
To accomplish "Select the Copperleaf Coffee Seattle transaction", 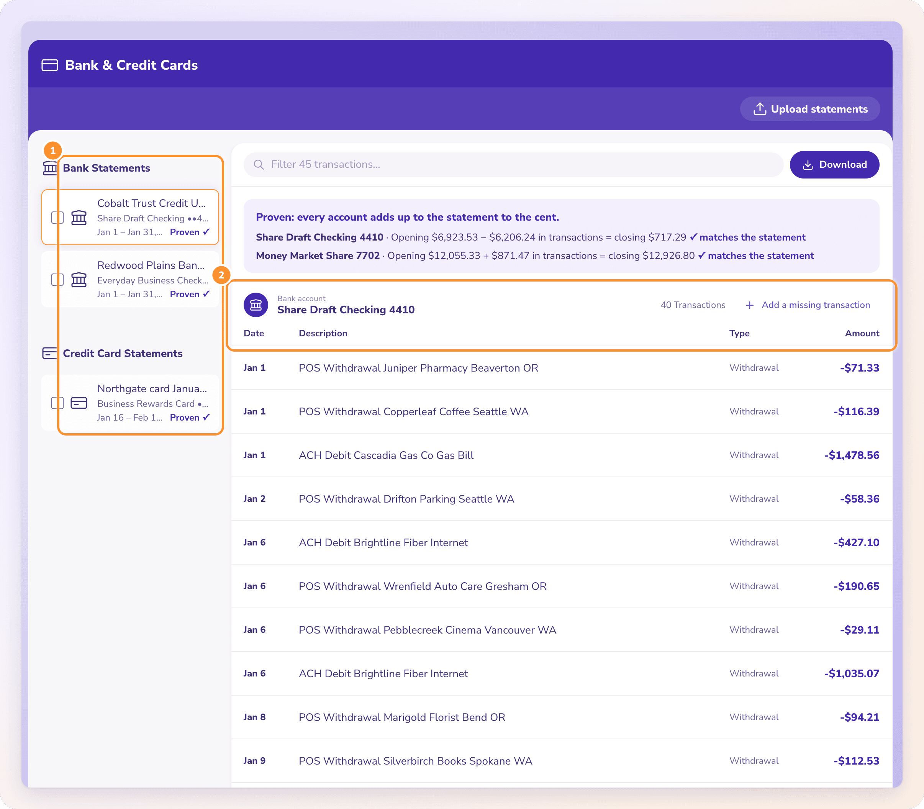I will (562, 412).
